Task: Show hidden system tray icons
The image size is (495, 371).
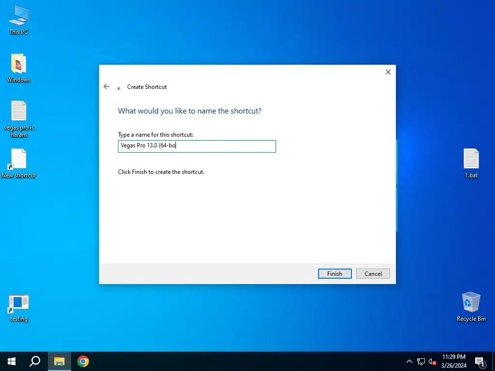Action: point(409,361)
